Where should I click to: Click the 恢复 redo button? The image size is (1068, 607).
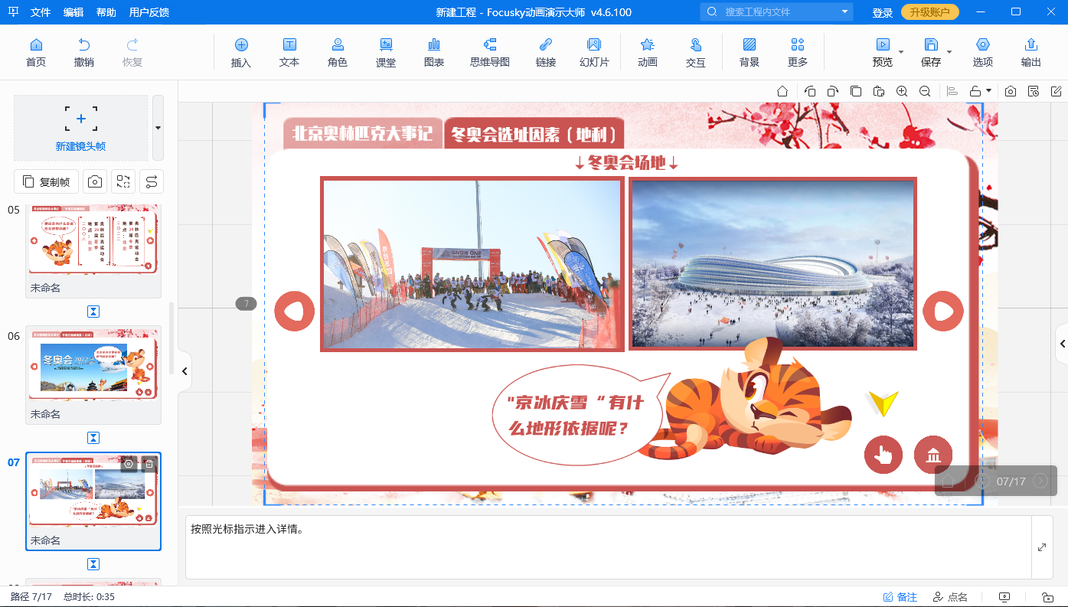pyautogui.click(x=132, y=53)
